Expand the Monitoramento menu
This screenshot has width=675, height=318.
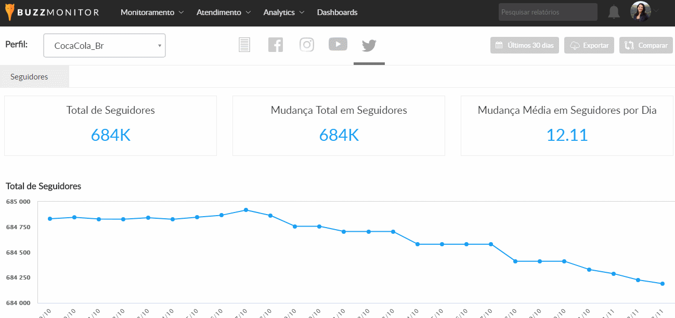point(152,12)
